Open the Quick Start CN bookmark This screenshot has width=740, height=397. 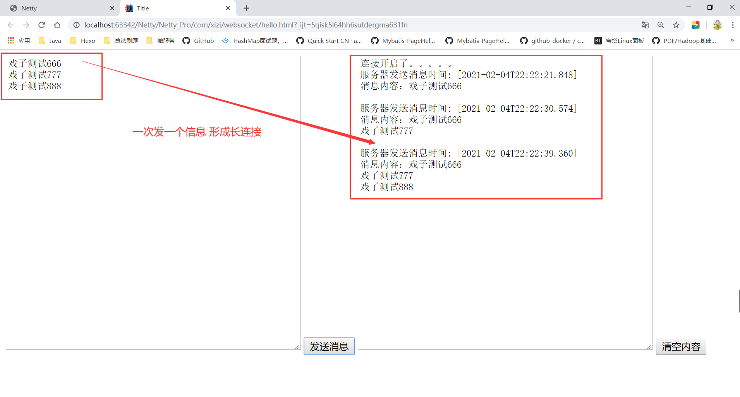329,41
